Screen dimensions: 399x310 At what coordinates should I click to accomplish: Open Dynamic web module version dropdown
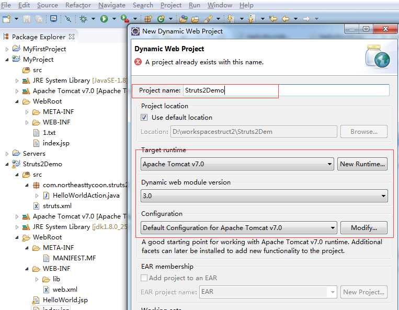(264, 196)
